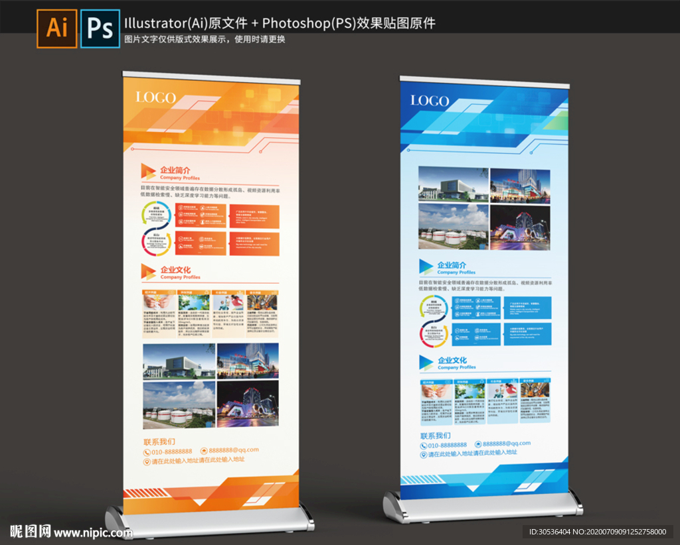Click phone number 010-88888888 on orange banner

coord(172,452)
